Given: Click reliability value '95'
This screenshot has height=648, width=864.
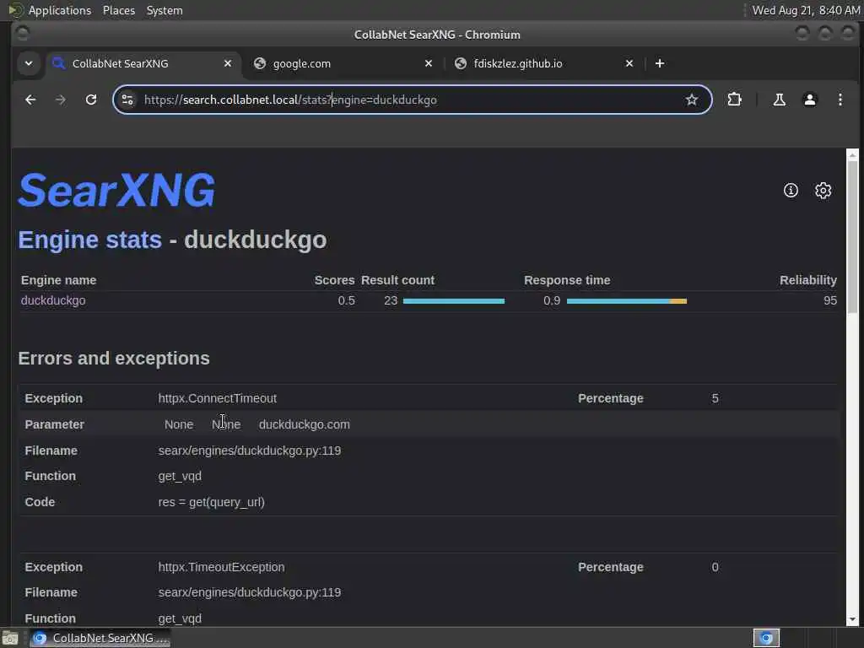Looking at the screenshot, I should click(830, 300).
